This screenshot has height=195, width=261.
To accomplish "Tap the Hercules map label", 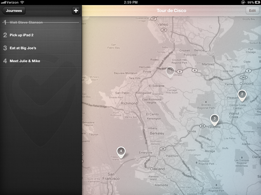I will point(145,67).
